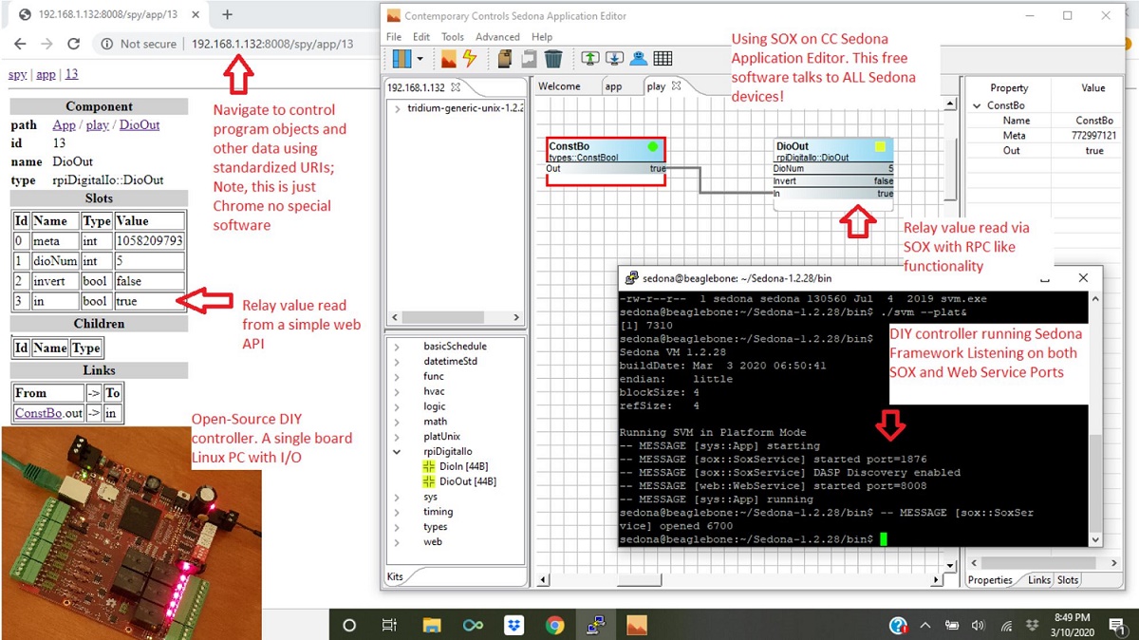
Task: Open the Help menu in Sedona editor
Action: click(x=542, y=37)
